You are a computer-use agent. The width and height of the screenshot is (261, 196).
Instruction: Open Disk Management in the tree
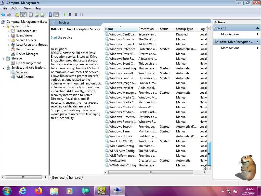[29, 63]
